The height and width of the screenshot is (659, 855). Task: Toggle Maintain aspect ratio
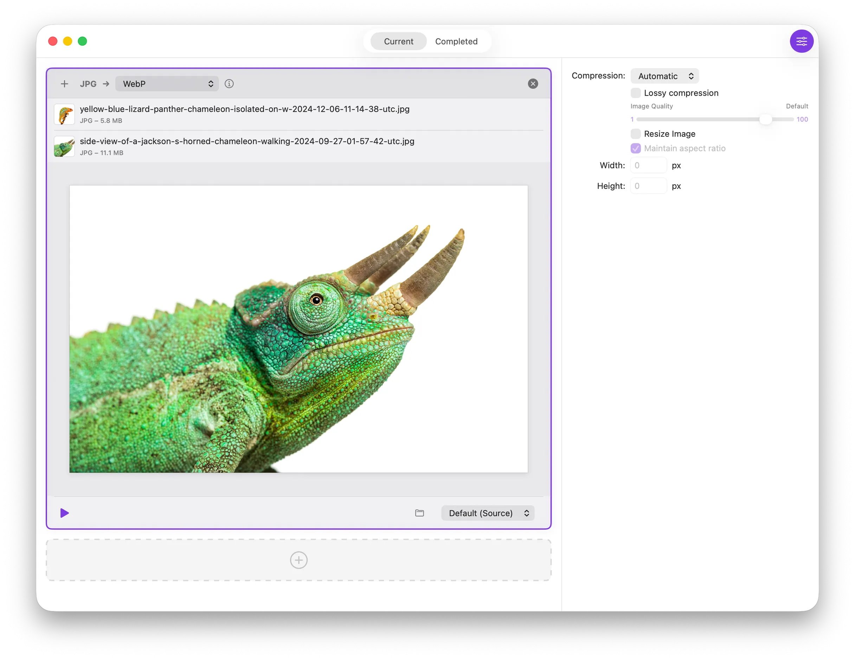(x=635, y=148)
